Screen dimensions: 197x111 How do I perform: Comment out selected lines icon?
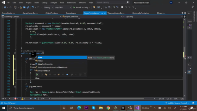click(114, 7)
